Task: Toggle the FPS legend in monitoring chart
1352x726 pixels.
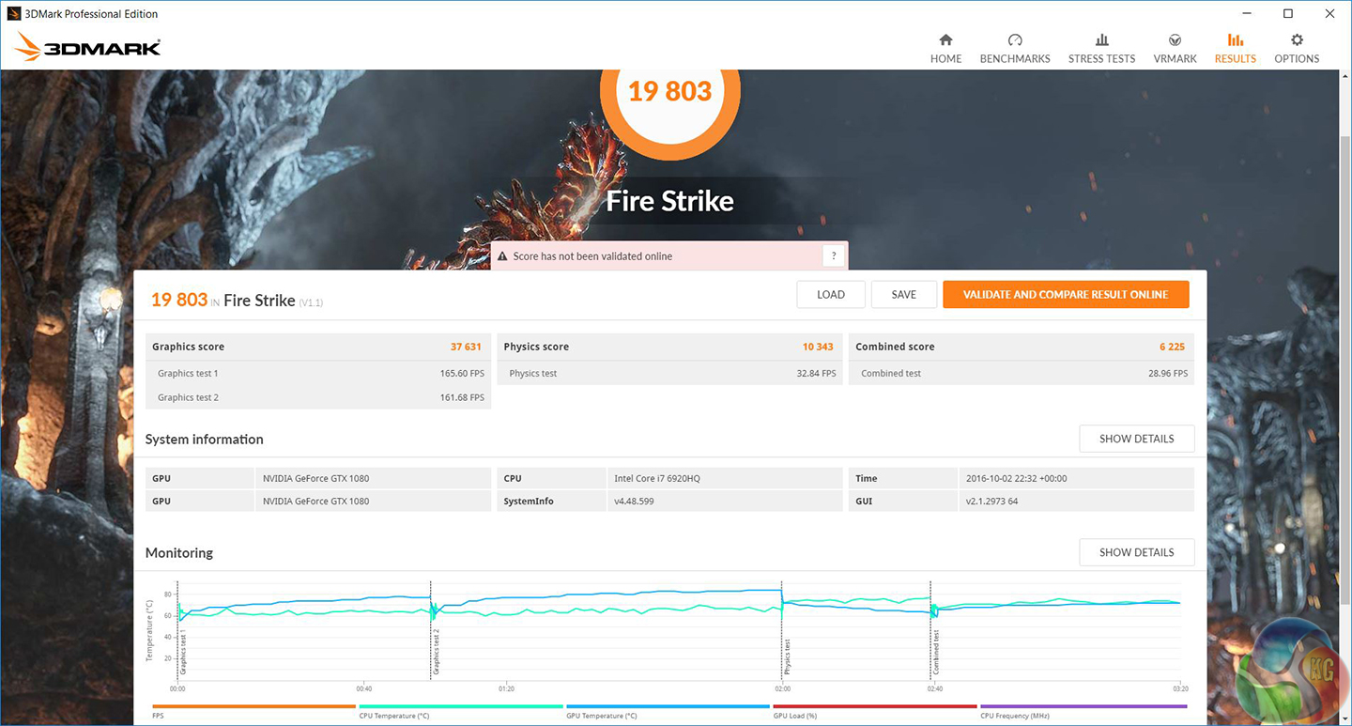Action: pos(253,707)
